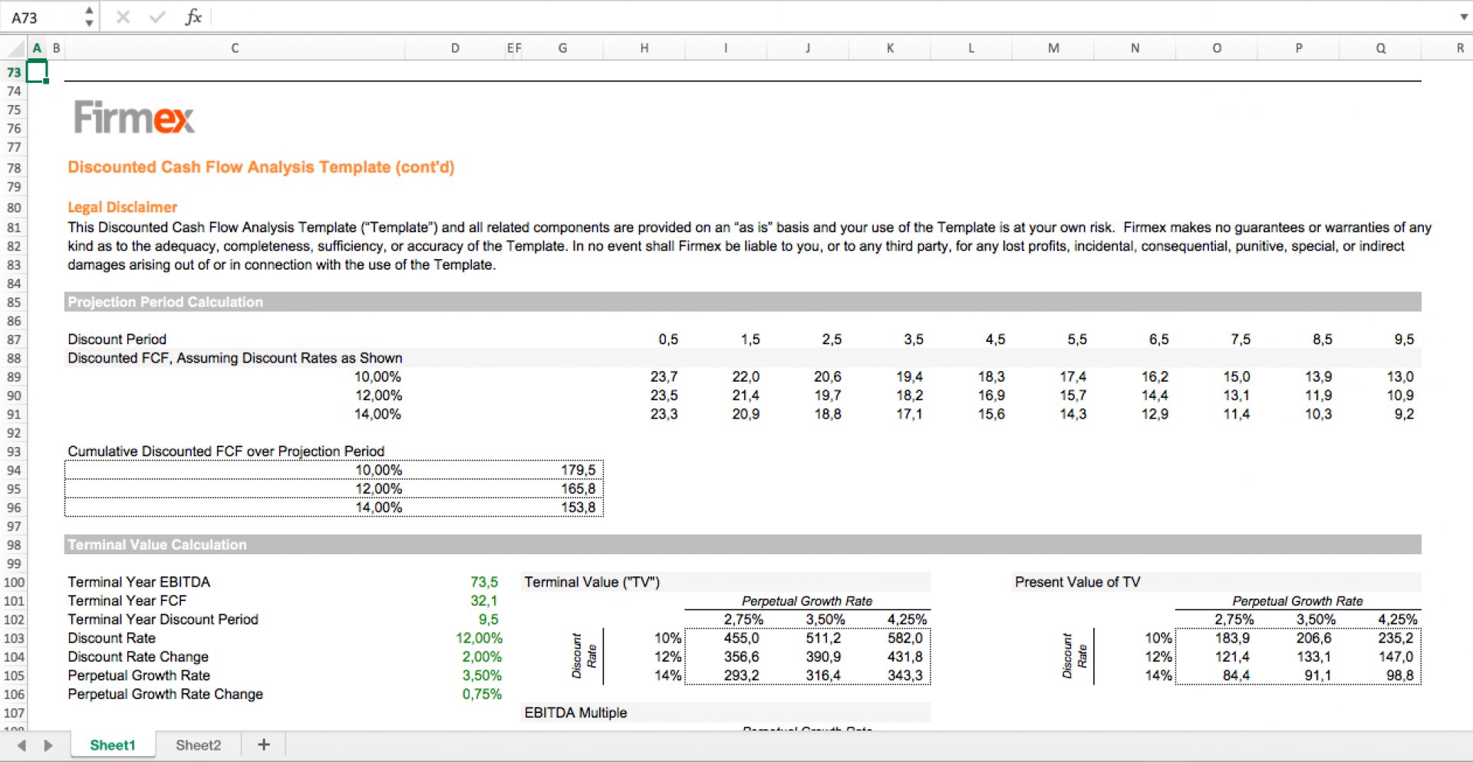This screenshot has width=1473, height=762.
Task: Select row 85 header
Action: (14, 302)
